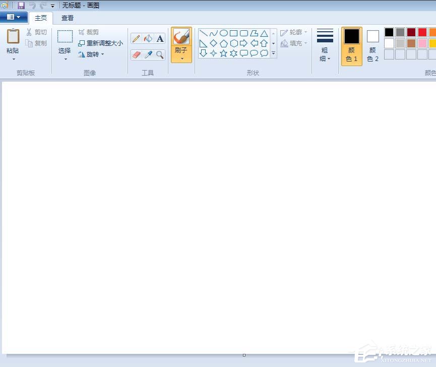This screenshot has width=436, height=367.
Task: Select the Color picker eyedropper tool
Action: (148, 55)
